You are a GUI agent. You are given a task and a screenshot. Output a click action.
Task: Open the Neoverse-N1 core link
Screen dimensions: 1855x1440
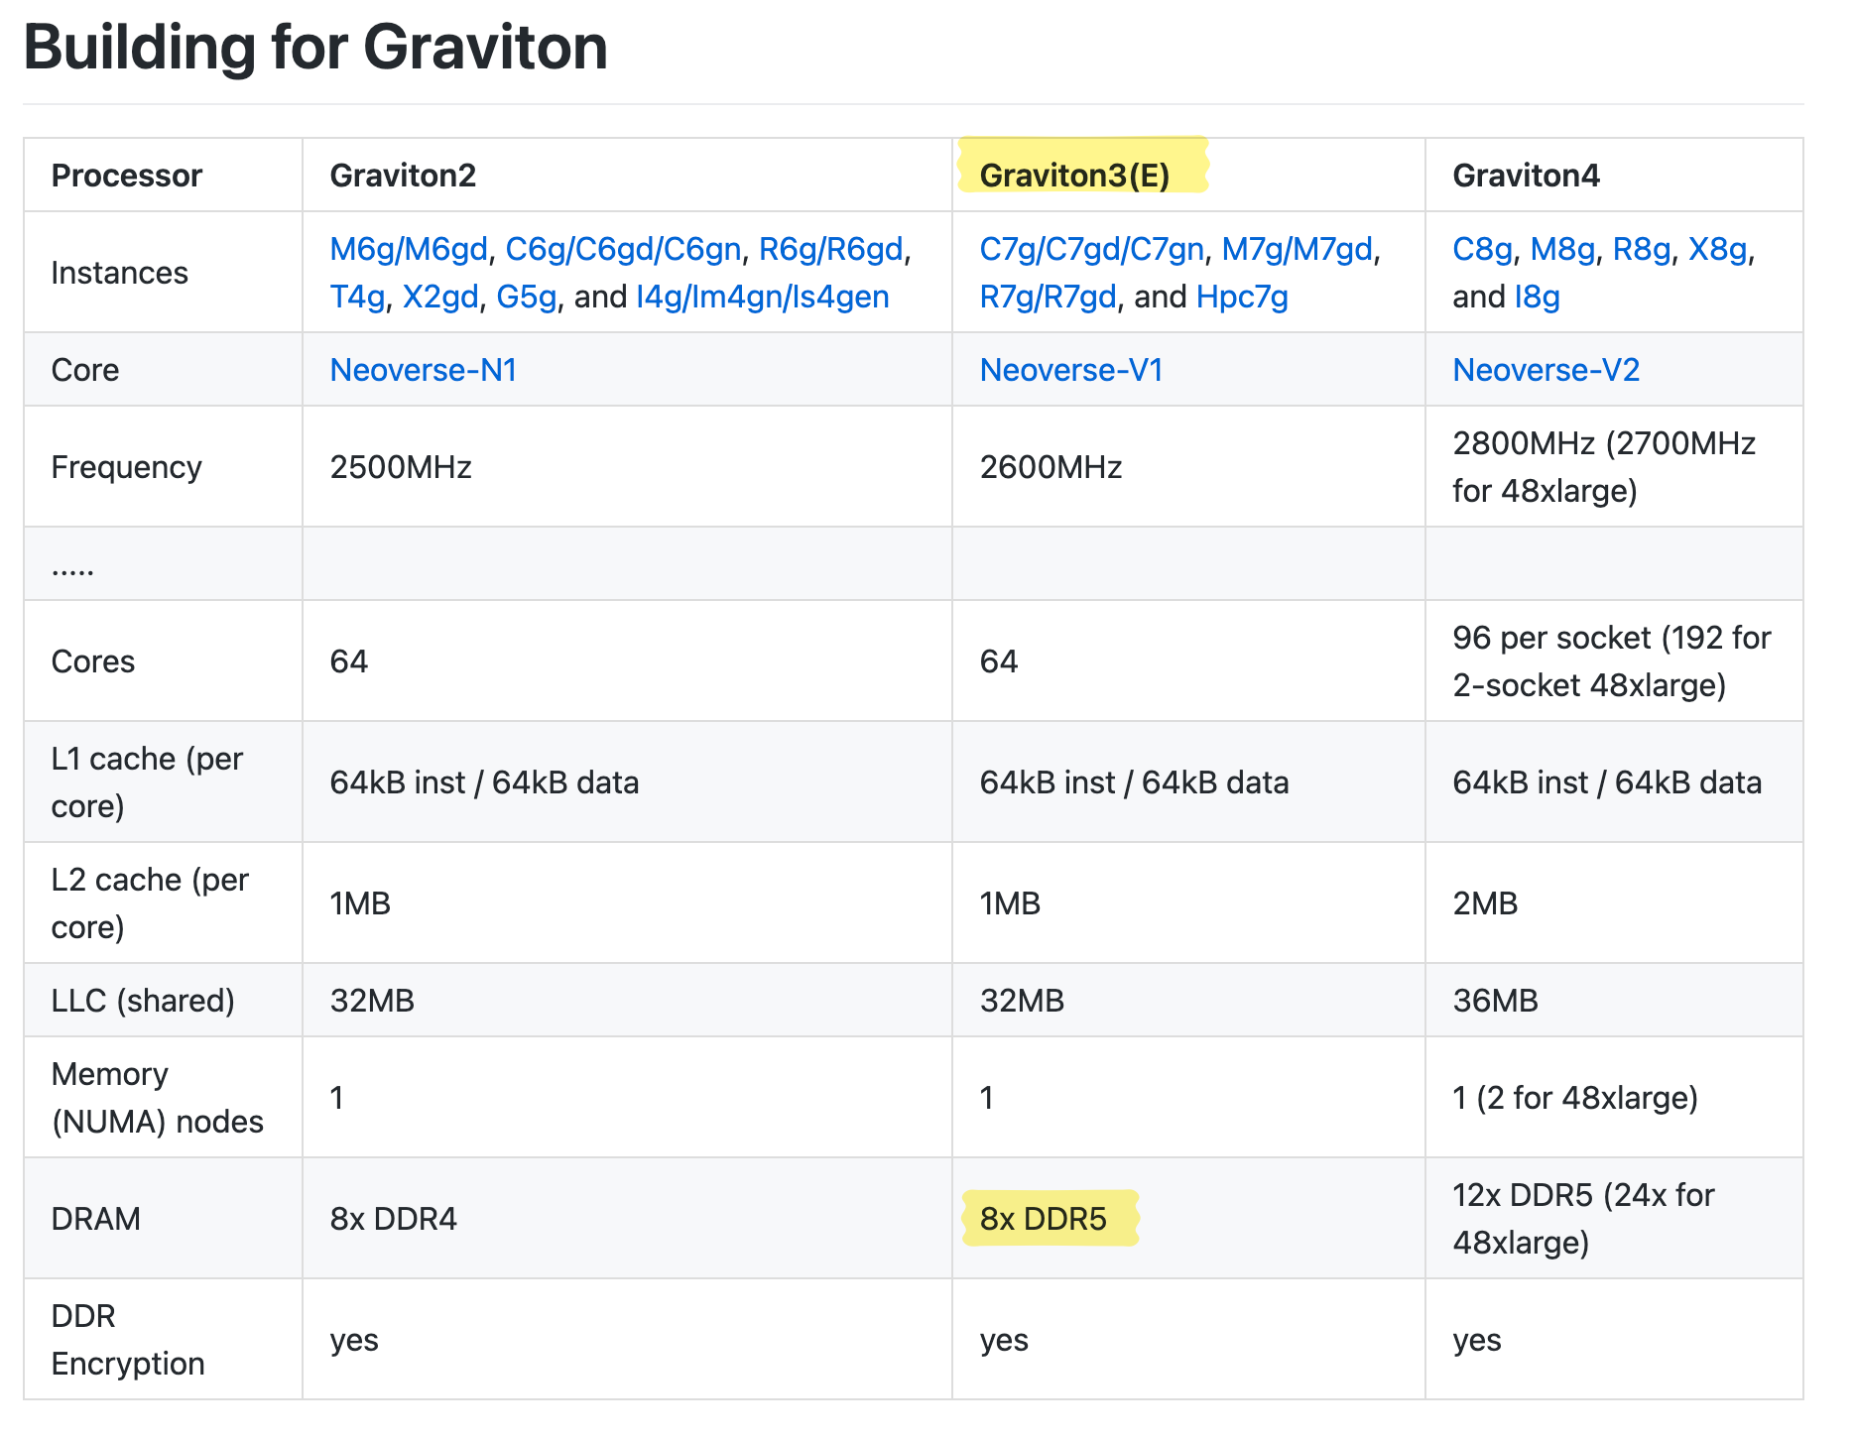coord(424,370)
